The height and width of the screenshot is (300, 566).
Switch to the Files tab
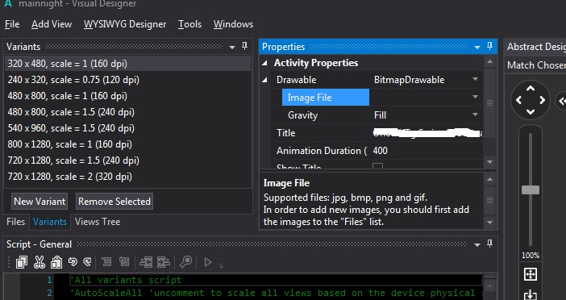(x=15, y=222)
